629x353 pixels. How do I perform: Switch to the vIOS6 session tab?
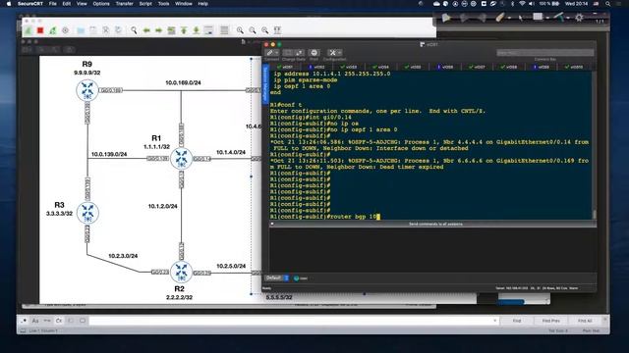pos(445,67)
